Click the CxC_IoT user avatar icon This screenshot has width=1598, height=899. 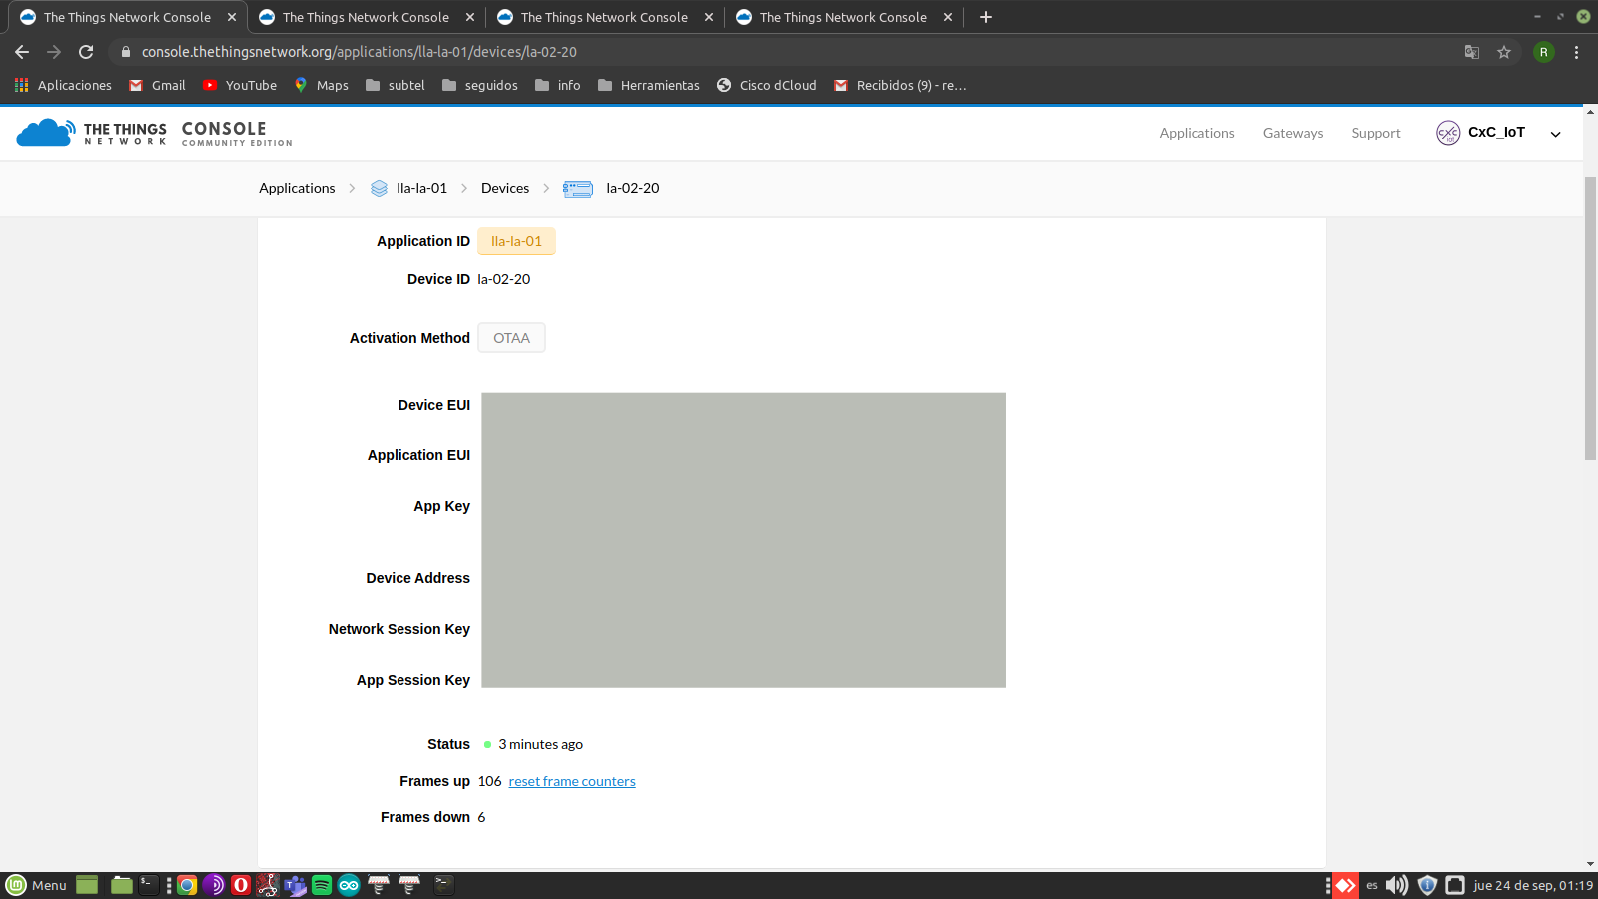pyautogui.click(x=1447, y=133)
